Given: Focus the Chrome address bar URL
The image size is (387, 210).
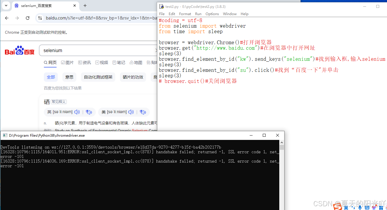Looking at the screenshot, I should (x=101, y=18).
